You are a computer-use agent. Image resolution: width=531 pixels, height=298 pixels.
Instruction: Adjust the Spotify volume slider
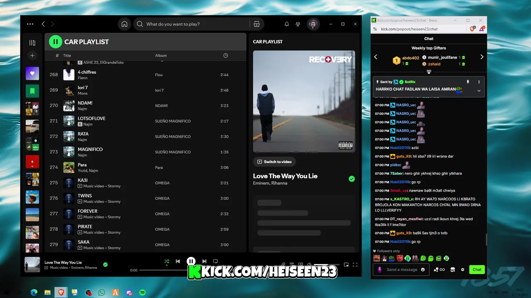327,264
